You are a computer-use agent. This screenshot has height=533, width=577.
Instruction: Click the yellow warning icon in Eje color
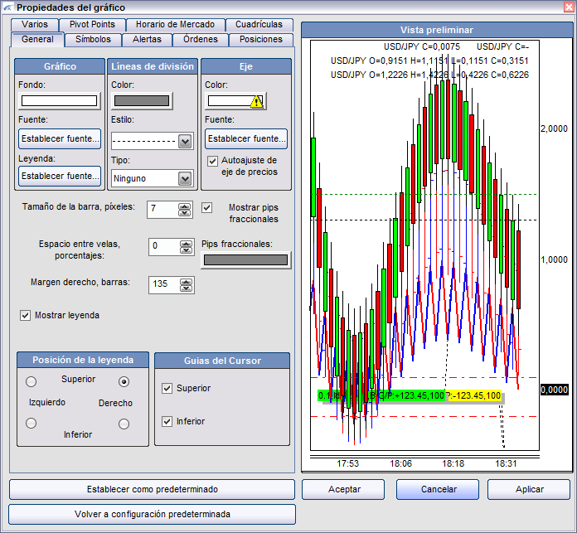[256, 101]
